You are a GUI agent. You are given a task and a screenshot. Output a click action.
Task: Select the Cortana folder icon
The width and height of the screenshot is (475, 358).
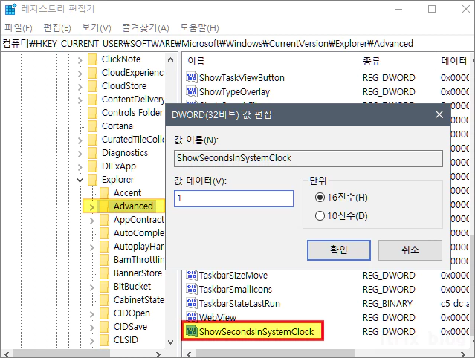[x=92, y=126]
